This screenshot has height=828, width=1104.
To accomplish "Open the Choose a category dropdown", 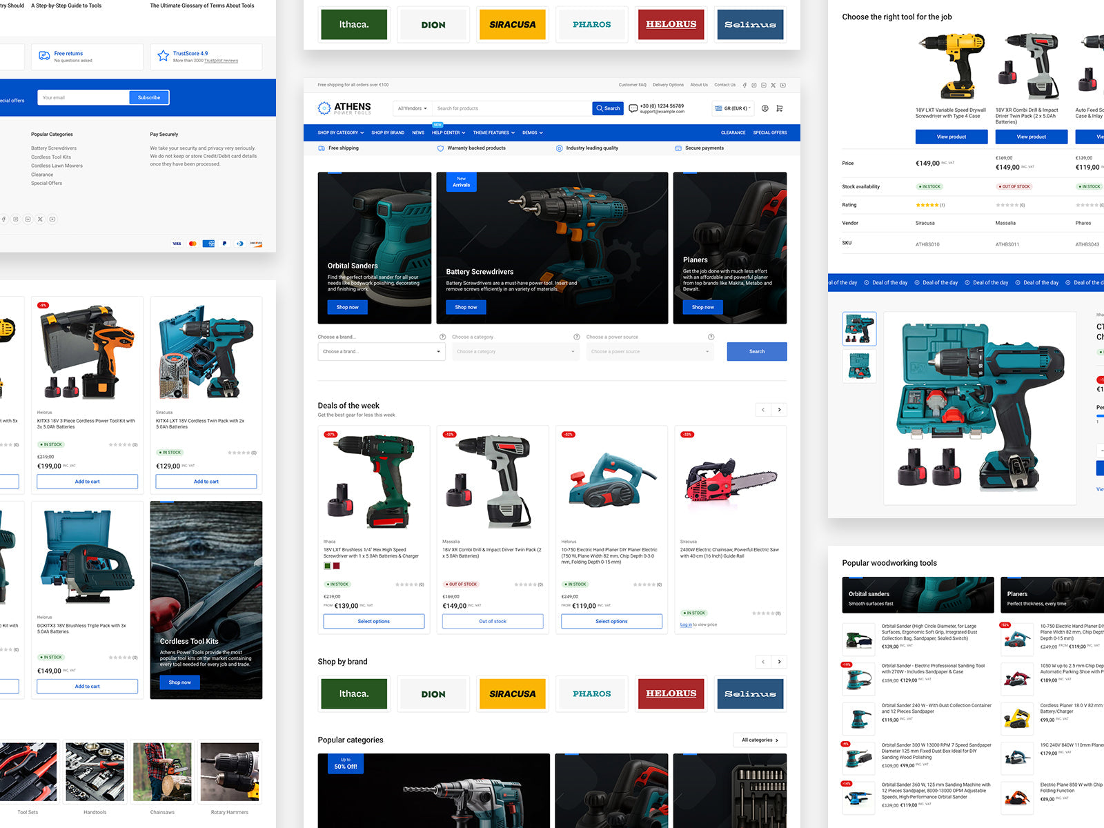I will point(515,352).
